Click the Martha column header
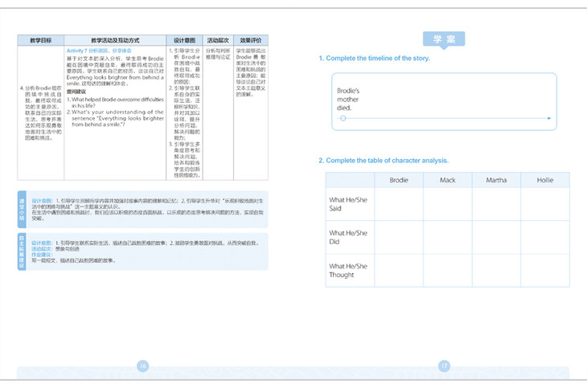The image size is (587, 388). 496,180
